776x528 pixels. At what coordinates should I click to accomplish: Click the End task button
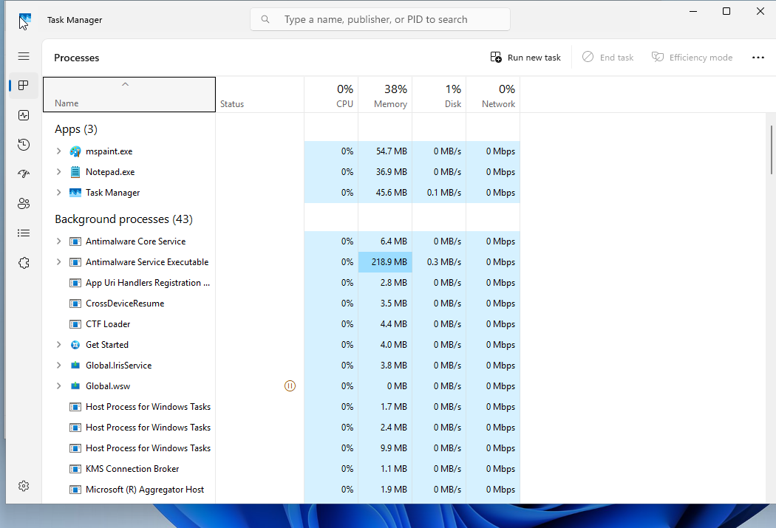pos(607,58)
